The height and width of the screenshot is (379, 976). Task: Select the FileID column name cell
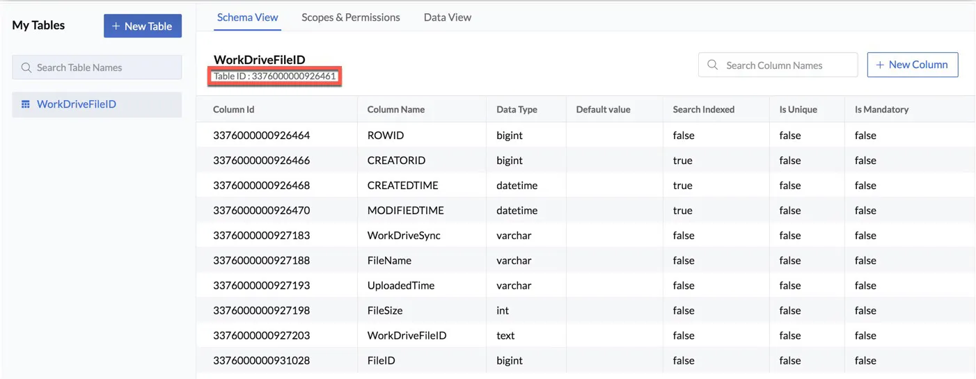pyautogui.click(x=381, y=361)
